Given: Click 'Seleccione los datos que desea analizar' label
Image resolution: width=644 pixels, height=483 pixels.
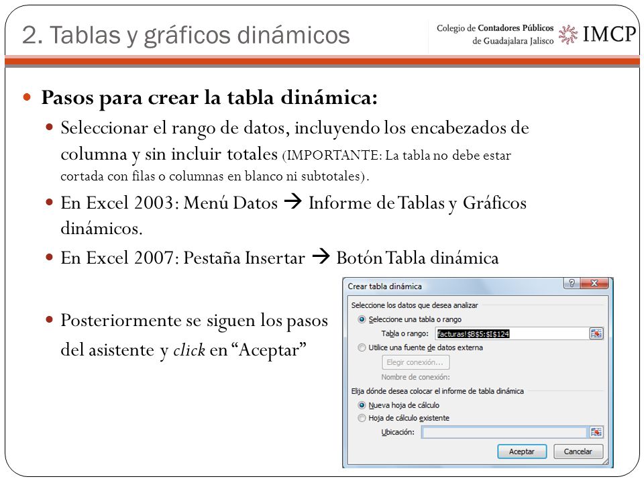Looking at the screenshot, I should [x=415, y=305].
